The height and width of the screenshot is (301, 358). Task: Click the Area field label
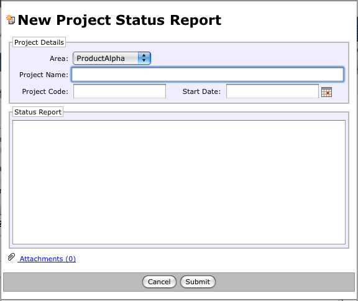[59, 58]
